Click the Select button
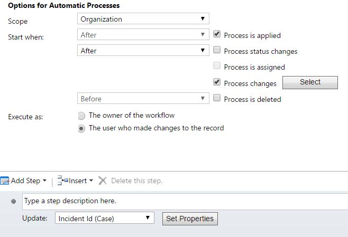Image resolution: width=348 pixels, height=237 pixels. 310,82
